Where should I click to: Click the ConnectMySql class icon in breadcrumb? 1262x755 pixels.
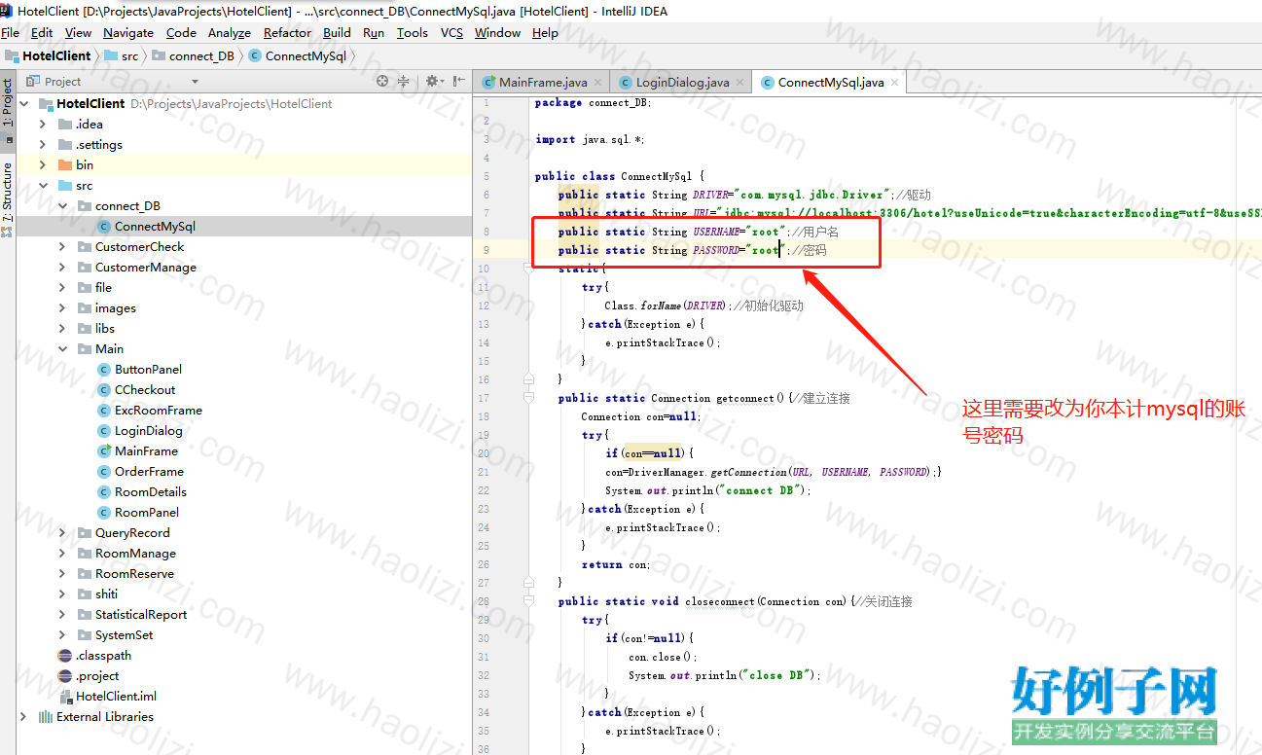[x=255, y=56]
